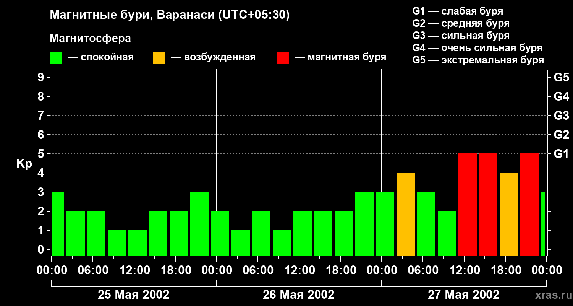Select the narrow green bar at the chart's right edge
573x306 pixels.
click(x=543, y=224)
